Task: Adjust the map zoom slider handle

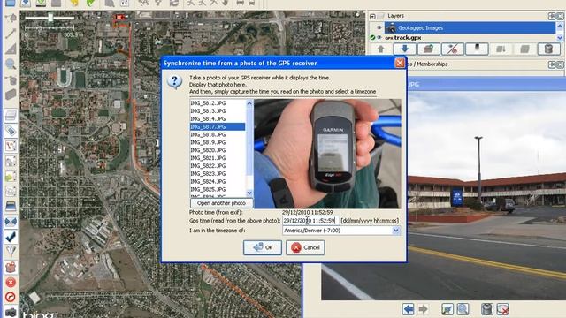Action: (50, 18)
